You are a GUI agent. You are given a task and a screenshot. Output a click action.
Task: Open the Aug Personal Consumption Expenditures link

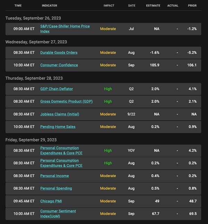pos(61,163)
